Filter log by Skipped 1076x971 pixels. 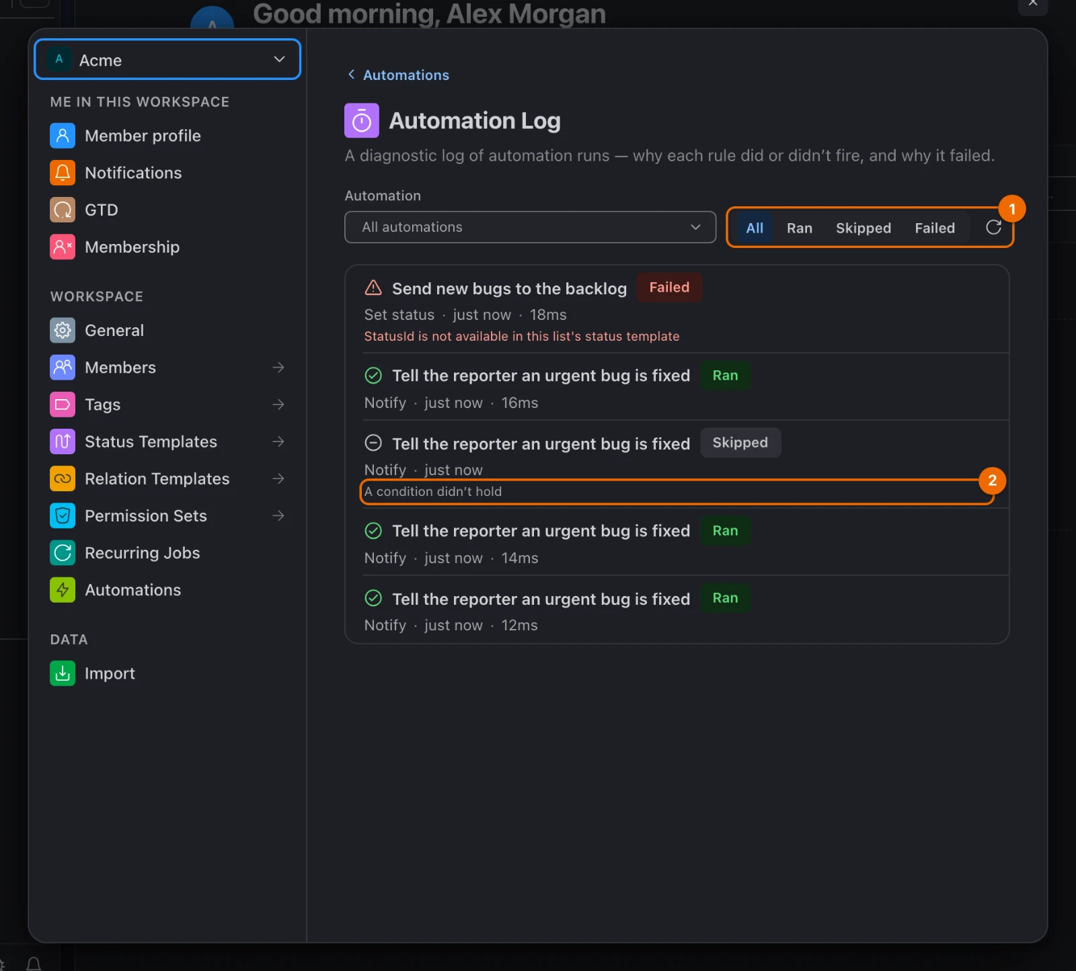coord(863,228)
